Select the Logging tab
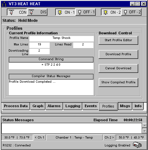Viewport: 148px width, 150px height. pyautogui.click(x=73, y=106)
